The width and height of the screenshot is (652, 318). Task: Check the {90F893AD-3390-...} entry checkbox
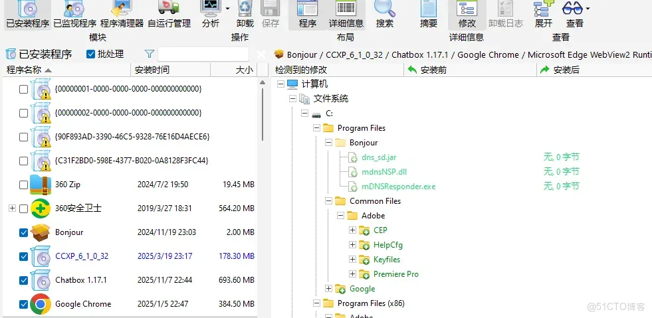tap(24, 137)
